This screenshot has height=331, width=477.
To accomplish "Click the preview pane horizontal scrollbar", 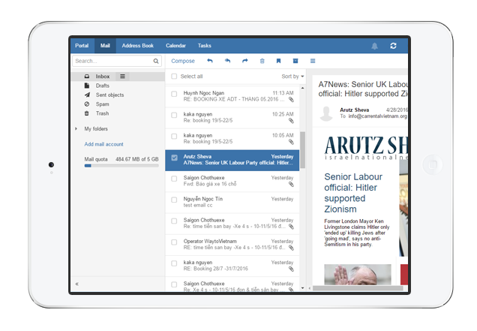I will [358, 288].
